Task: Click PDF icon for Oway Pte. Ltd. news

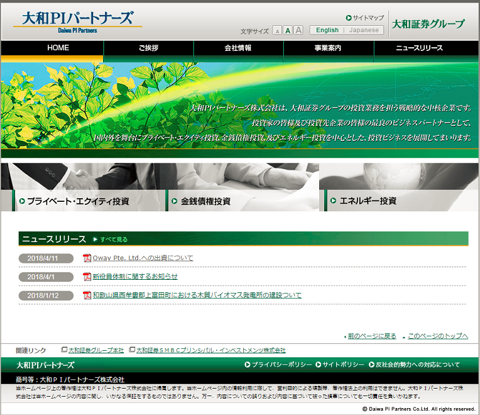Action: [x=87, y=258]
